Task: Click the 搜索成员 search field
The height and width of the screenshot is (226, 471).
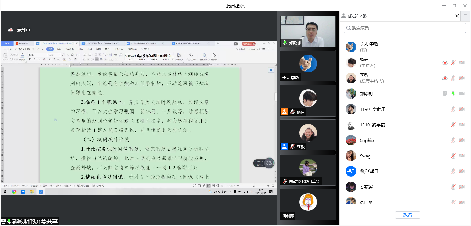Action: [404, 28]
